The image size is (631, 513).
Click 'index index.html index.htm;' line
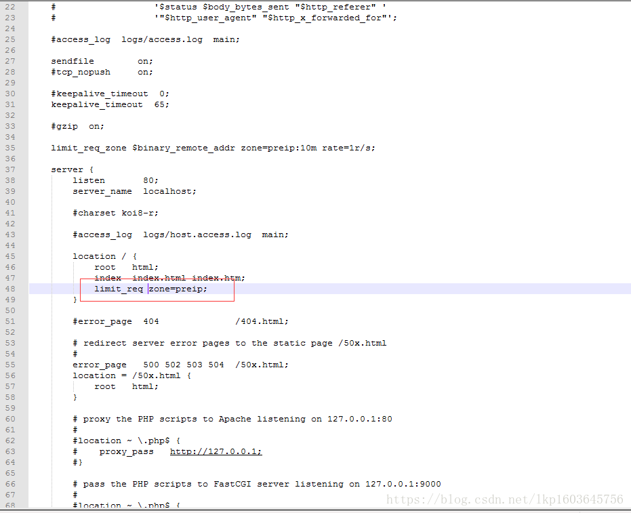169,278
